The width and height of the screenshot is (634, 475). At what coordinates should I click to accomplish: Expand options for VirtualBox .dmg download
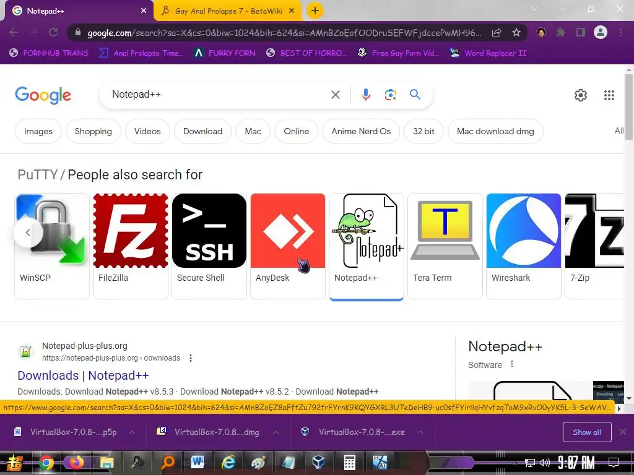coord(276,432)
